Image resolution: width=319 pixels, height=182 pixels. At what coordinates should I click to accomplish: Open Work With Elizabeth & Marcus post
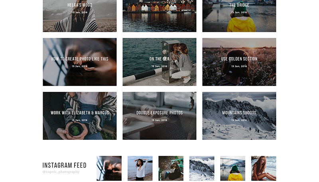click(79, 116)
